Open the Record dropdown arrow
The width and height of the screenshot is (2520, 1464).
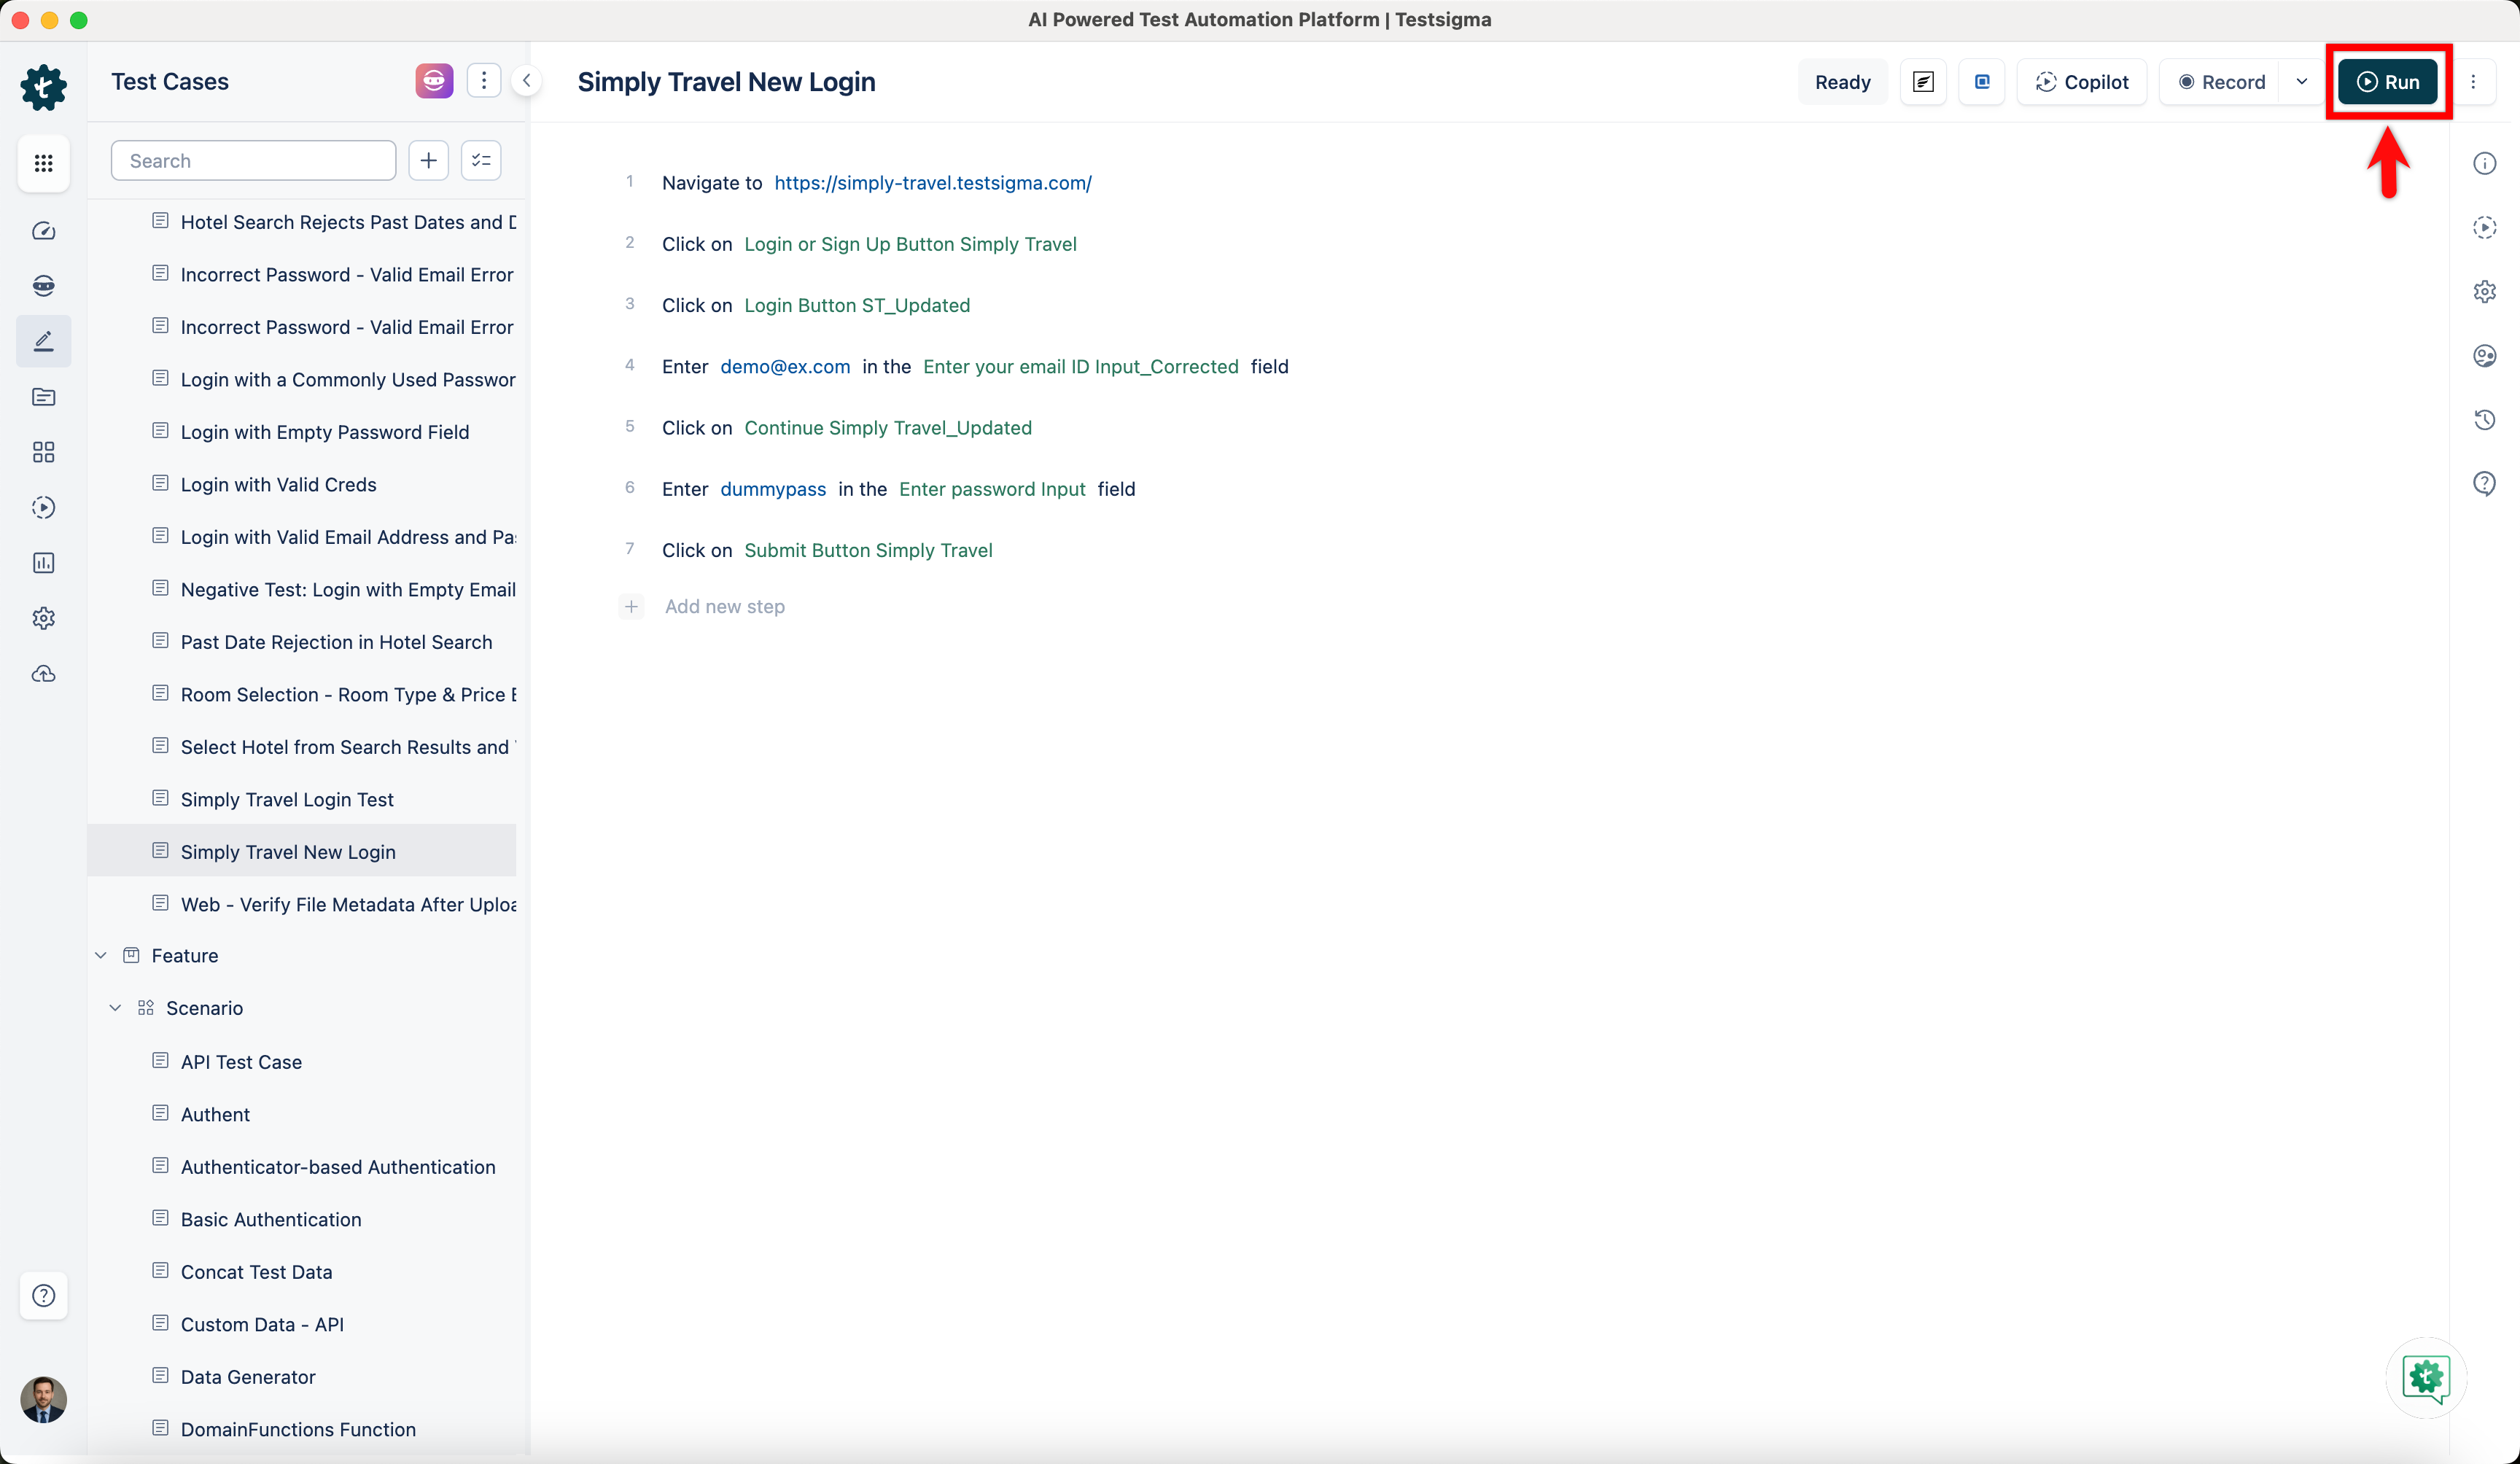tap(2301, 82)
